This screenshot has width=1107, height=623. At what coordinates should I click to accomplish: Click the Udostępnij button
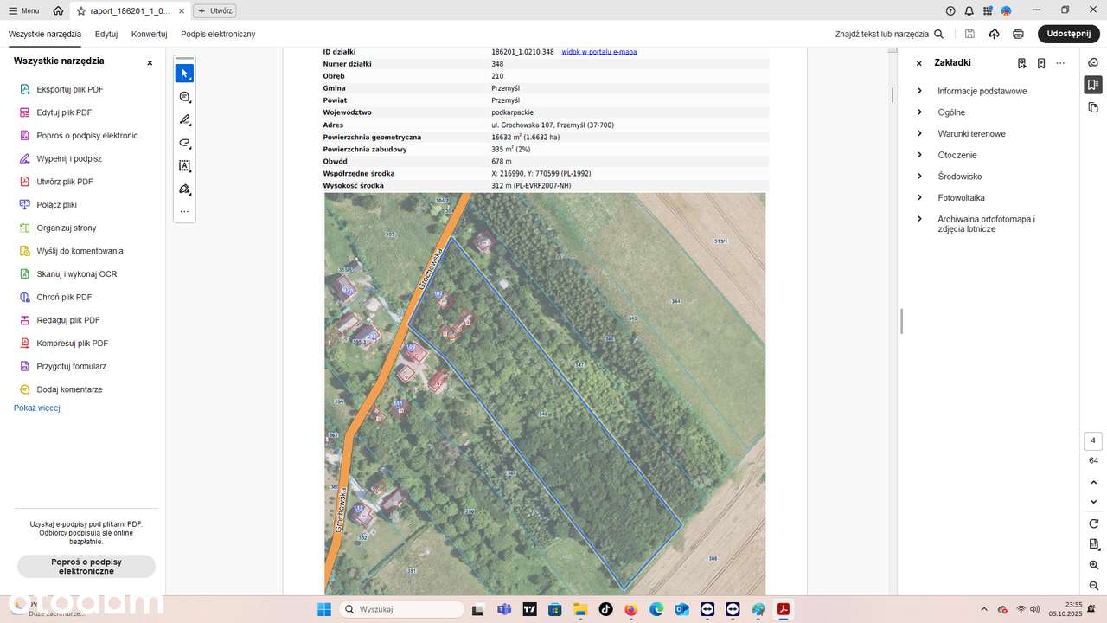1068,34
